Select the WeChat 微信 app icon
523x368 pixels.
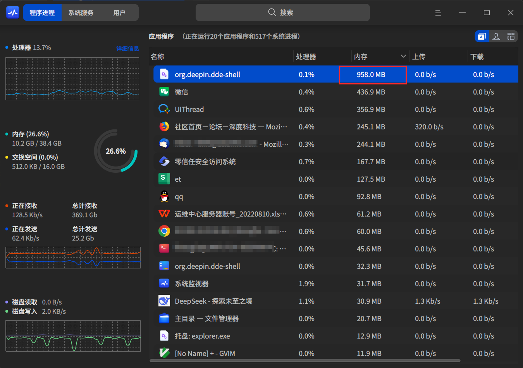click(164, 92)
